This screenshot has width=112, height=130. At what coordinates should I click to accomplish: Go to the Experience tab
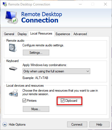click(63, 34)
